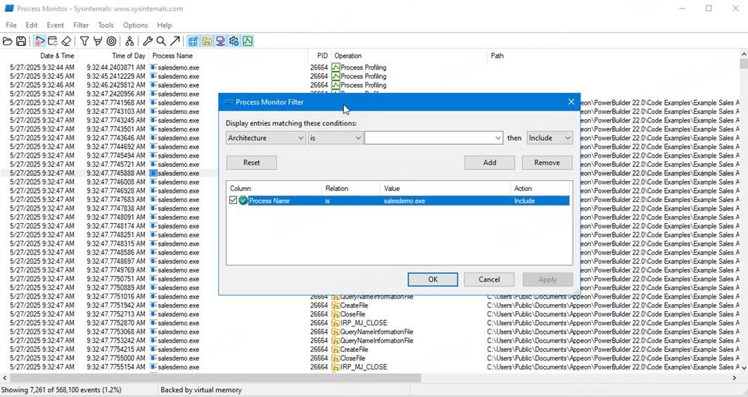Toggle Show Profiling Events icon
The width and height of the screenshot is (748, 397).
coord(247,41)
